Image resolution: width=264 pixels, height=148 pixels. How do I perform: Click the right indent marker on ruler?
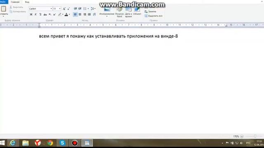[x=226, y=25]
